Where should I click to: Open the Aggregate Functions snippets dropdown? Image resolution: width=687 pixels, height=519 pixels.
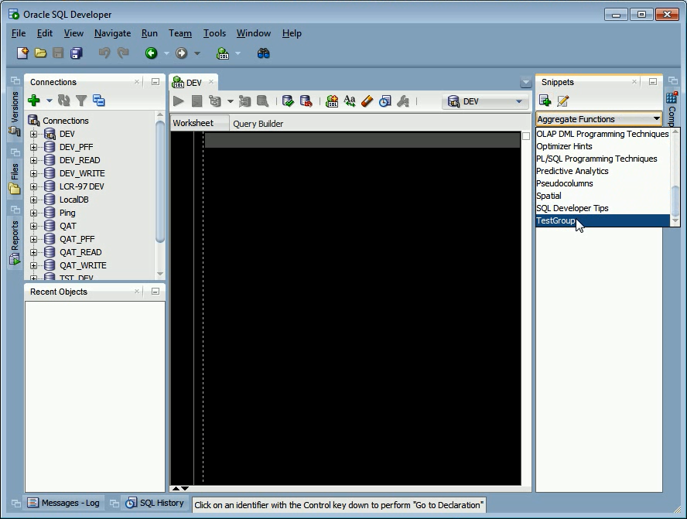click(x=599, y=119)
